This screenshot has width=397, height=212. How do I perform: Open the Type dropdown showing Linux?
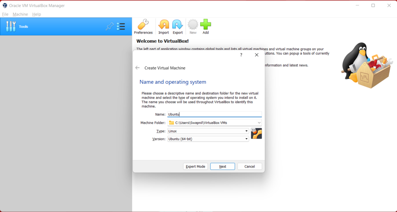[208, 131]
